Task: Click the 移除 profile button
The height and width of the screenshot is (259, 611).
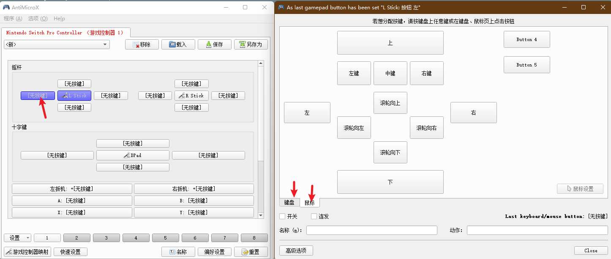Action: (142, 44)
